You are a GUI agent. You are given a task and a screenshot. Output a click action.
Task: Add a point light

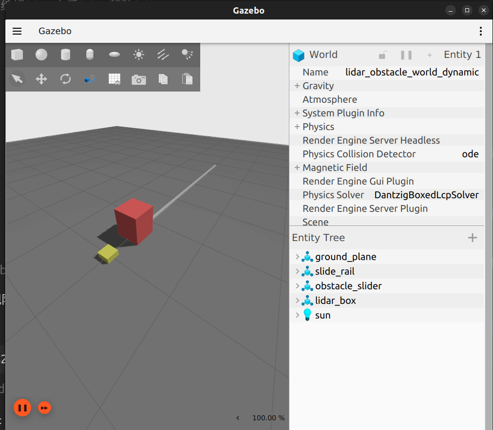tap(139, 55)
